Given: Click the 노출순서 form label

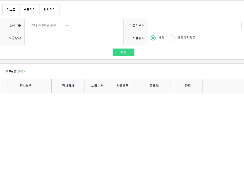Looking at the screenshot, I should [15, 38].
